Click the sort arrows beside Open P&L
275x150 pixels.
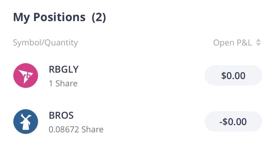258,42
